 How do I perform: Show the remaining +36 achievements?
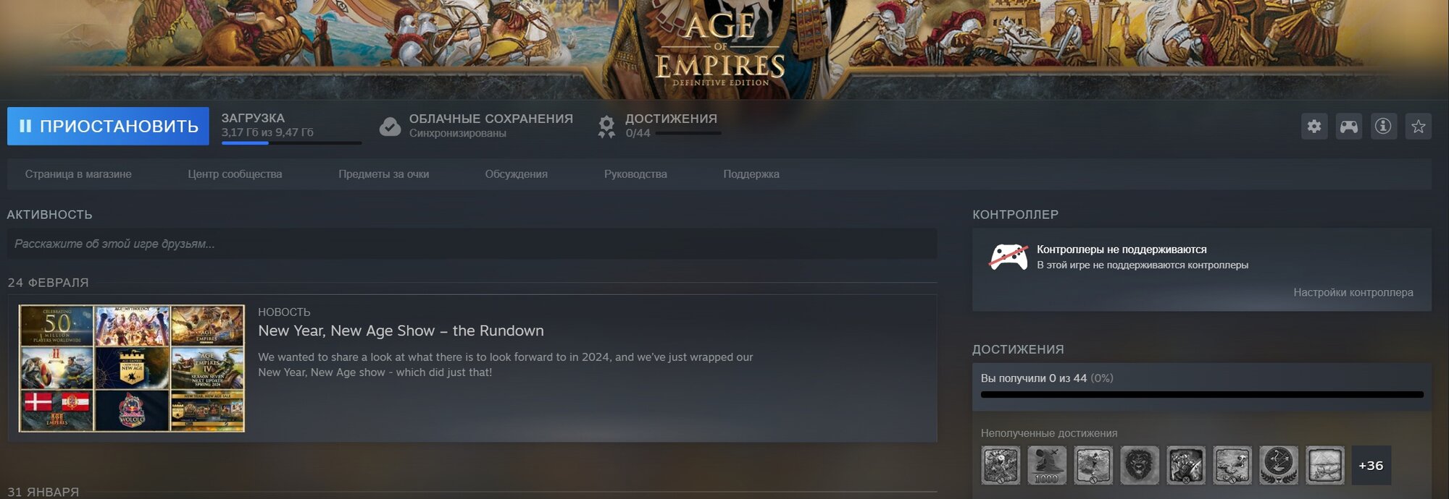[x=1371, y=465]
